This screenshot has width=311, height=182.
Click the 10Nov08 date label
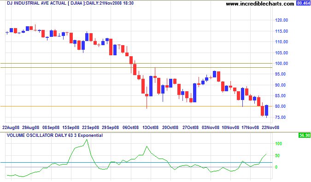pyautogui.click(x=230, y=128)
